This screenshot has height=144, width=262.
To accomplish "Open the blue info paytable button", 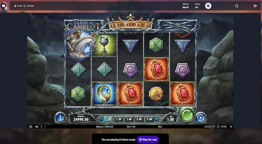I will [60, 117].
